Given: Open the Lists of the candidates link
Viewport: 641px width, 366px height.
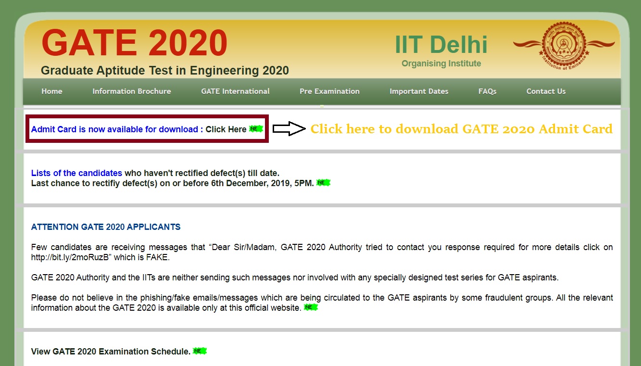Looking at the screenshot, I should pyautogui.click(x=76, y=173).
